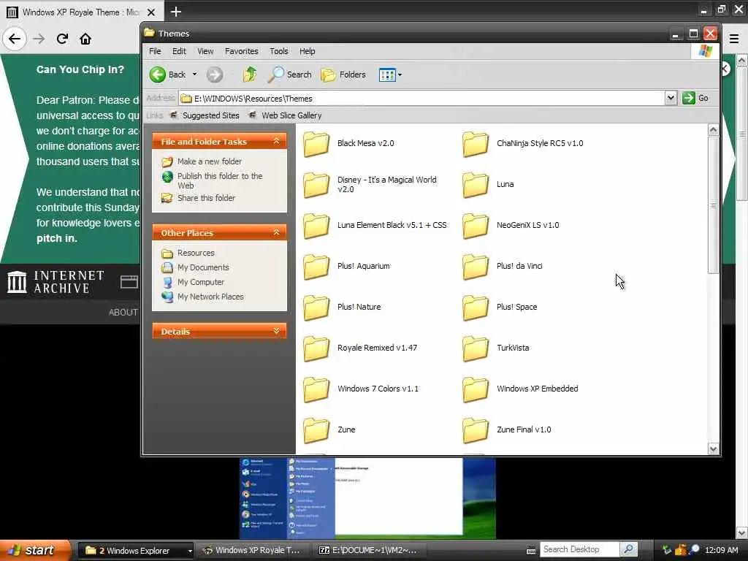The width and height of the screenshot is (748, 561).
Task: Open browser hamburger menu
Action: tap(733, 39)
